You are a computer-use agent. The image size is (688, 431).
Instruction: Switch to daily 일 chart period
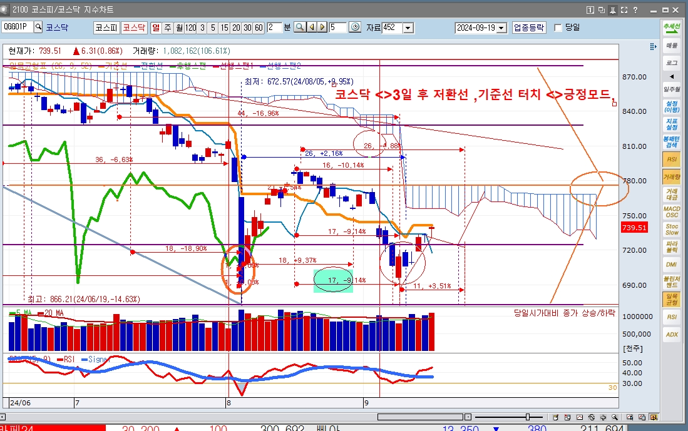[x=156, y=27]
